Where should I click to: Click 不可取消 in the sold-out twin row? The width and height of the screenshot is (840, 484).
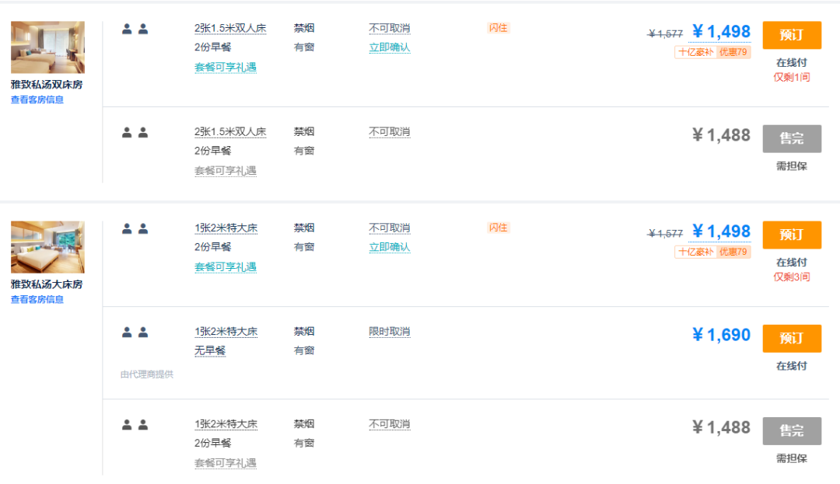(390, 132)
